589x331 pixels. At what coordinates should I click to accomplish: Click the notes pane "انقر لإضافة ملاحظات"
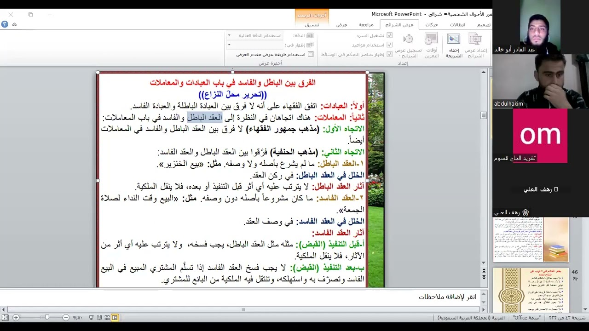tap(447, 297)
